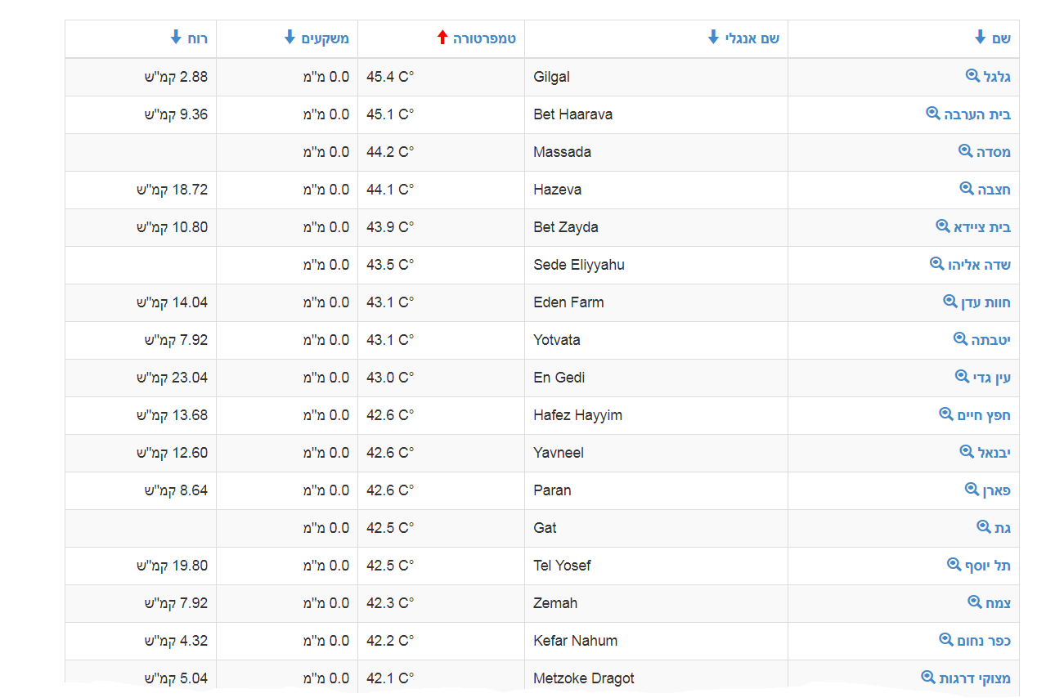Click the magnifier icon next to שדה אליהו
This screenshot has width=1064, height=698.
[937, 264]
